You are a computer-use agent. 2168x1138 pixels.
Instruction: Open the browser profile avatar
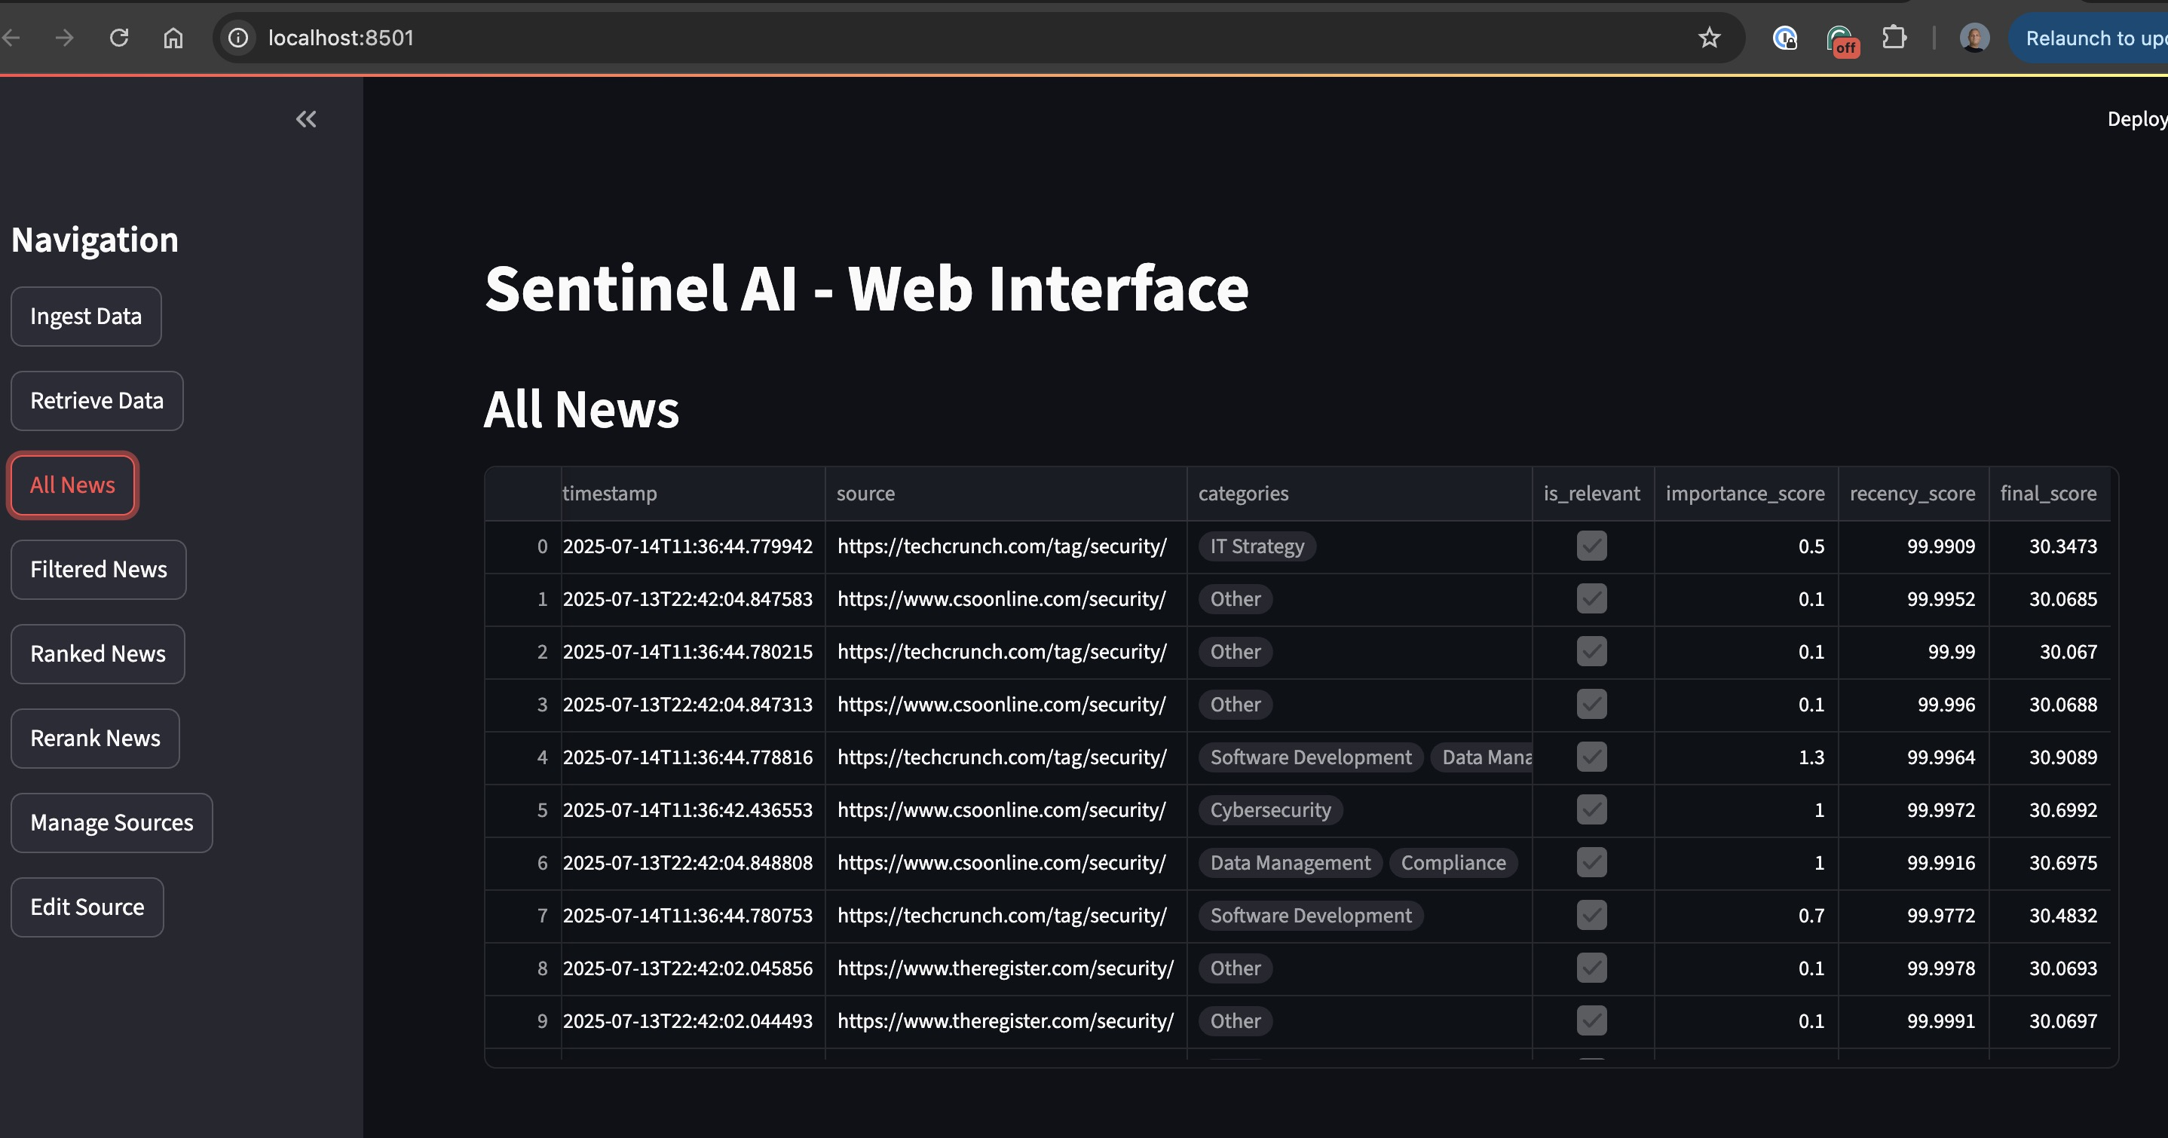[x=1974, y=38]
